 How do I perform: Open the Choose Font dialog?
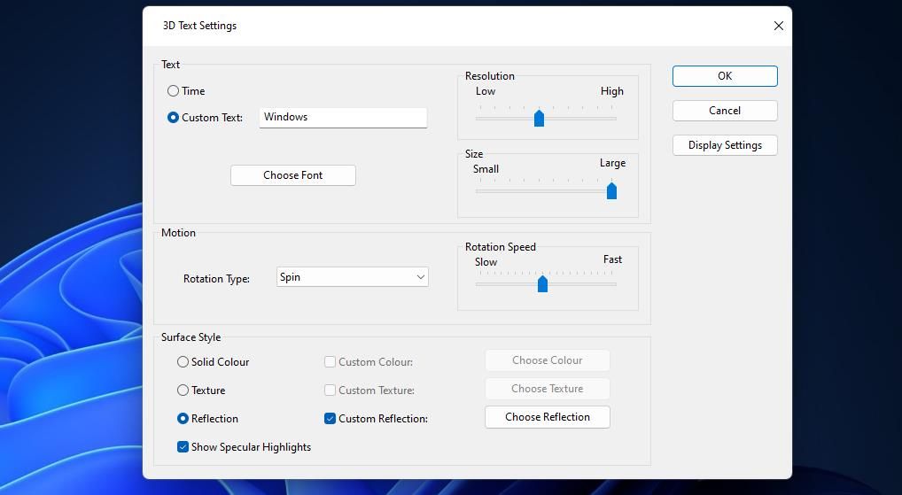292,175
